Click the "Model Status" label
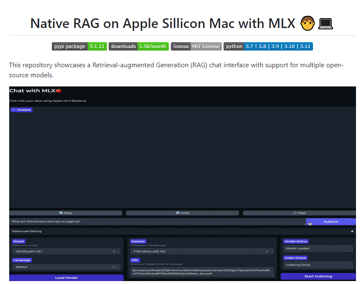The width and height of the screenshot is (361, 284). tap(296, 241)
